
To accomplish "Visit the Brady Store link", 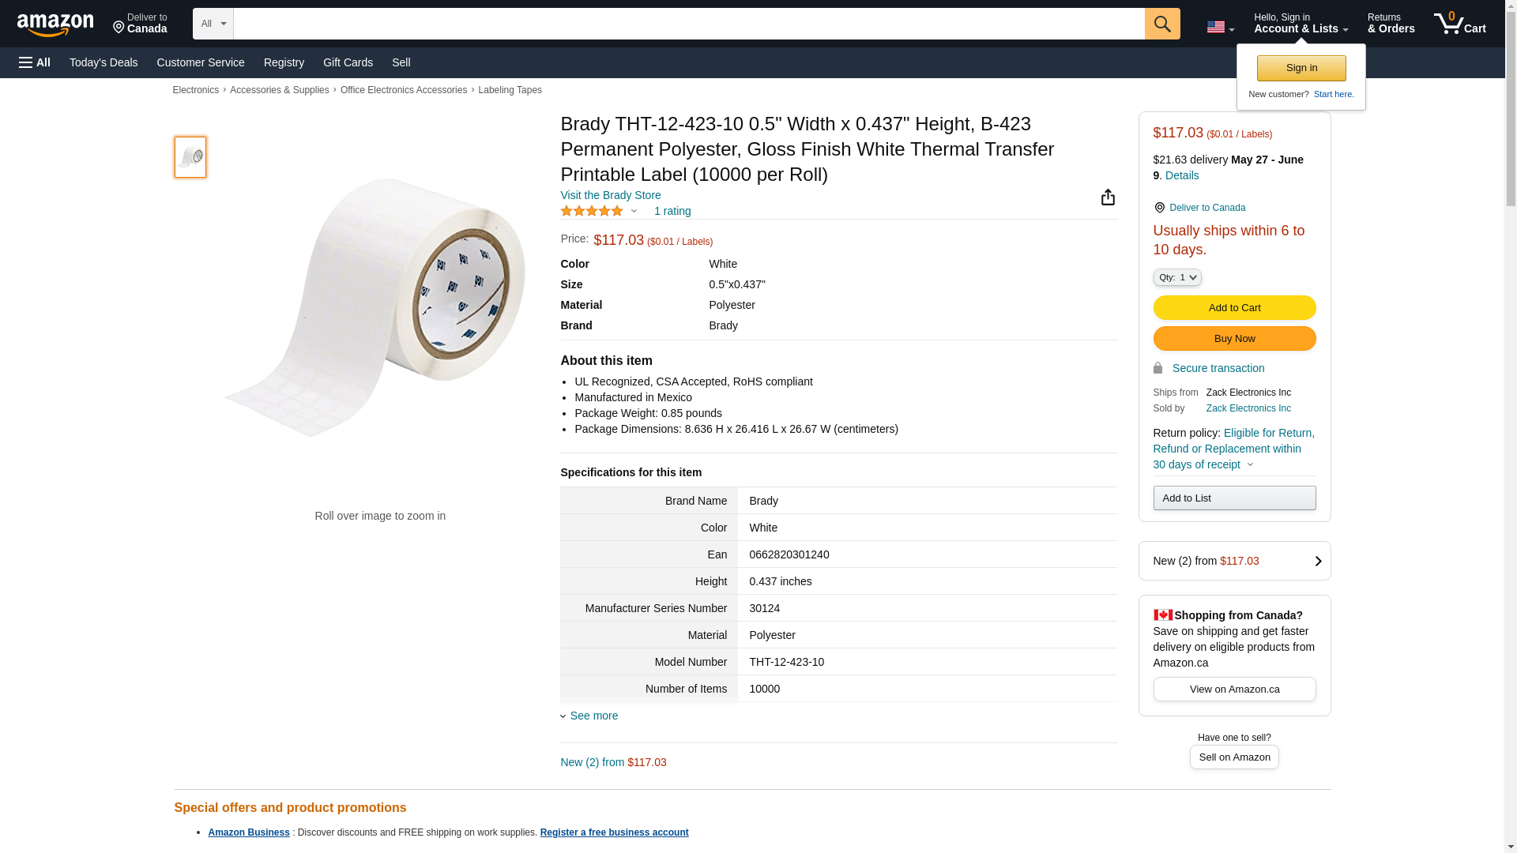I will (610, 195).
